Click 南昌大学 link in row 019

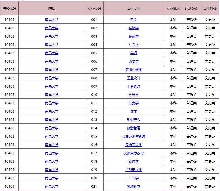coord(52,170)
